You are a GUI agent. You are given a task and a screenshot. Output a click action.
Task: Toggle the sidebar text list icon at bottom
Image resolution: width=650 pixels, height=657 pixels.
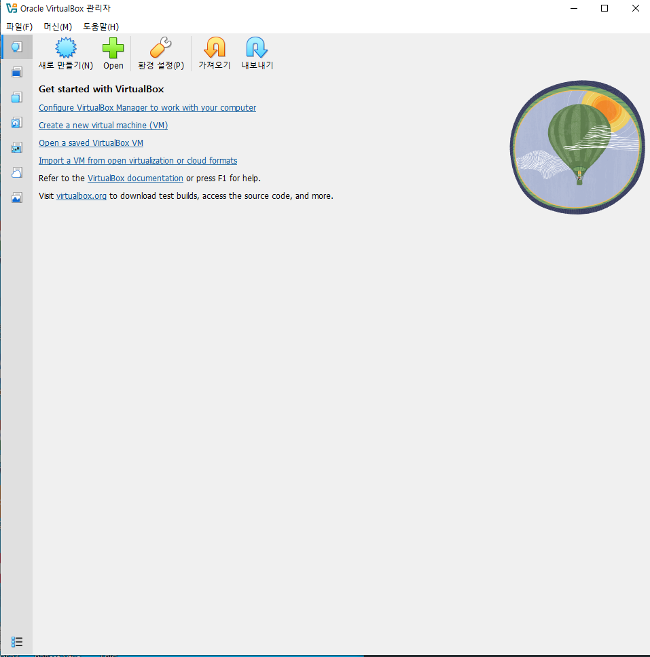(x=17, y=641)
